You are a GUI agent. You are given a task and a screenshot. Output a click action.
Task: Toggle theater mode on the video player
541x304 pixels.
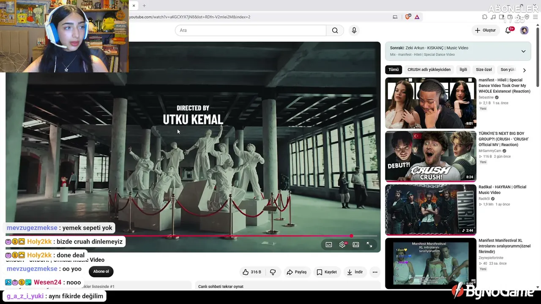coord(356,244)
